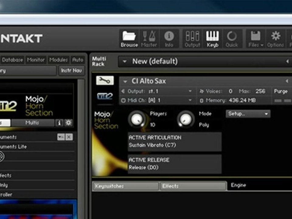Show the Info pane
Screen dimensions: 292x219
point(169,39)
